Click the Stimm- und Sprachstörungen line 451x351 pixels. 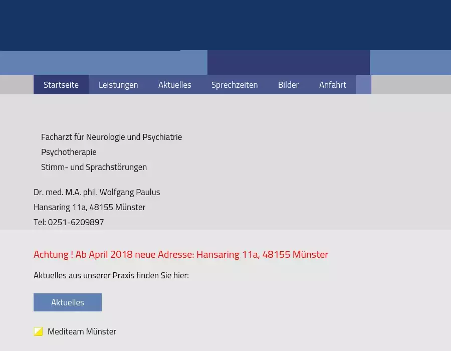94,167
